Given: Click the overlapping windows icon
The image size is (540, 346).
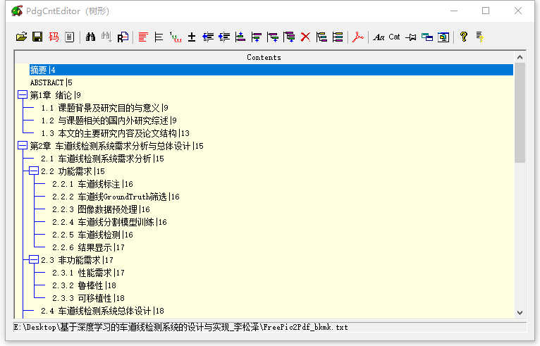Looking at the screenshot, I should pyautogui.click(x=427, y=37).
